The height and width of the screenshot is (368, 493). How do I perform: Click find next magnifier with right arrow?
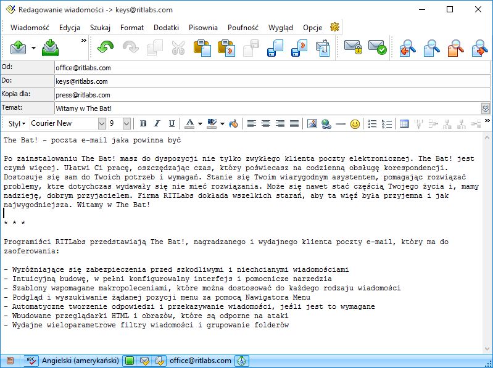pos(480,48)
